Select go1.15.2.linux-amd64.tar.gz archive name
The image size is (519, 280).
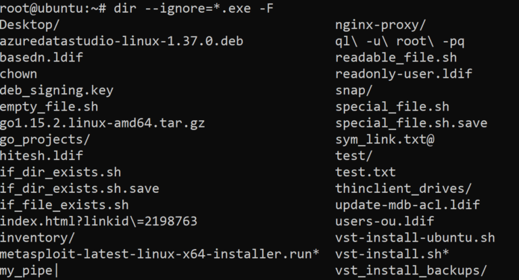tap(102, 123)
